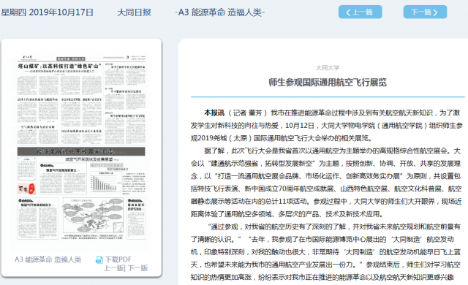Screen dimensions: 468x285
Task: Open the next page edition (下一版)
Action: 138,268
